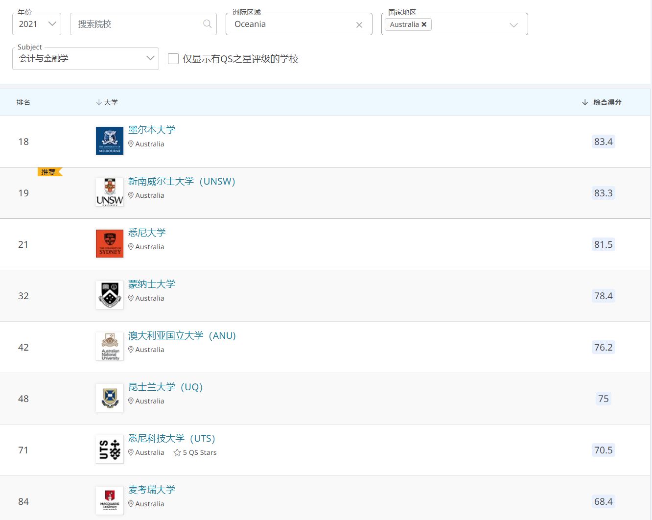652x520 pixels.
Task: Focus the 搜索院校 search field
Action: pyautogui.click(x=143, y=24)
